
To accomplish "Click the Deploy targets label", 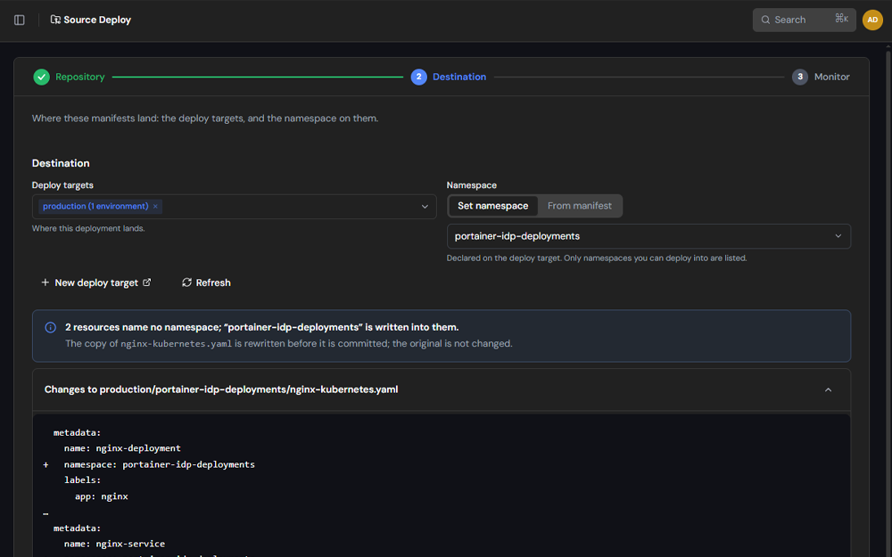I will pos(62,185).
